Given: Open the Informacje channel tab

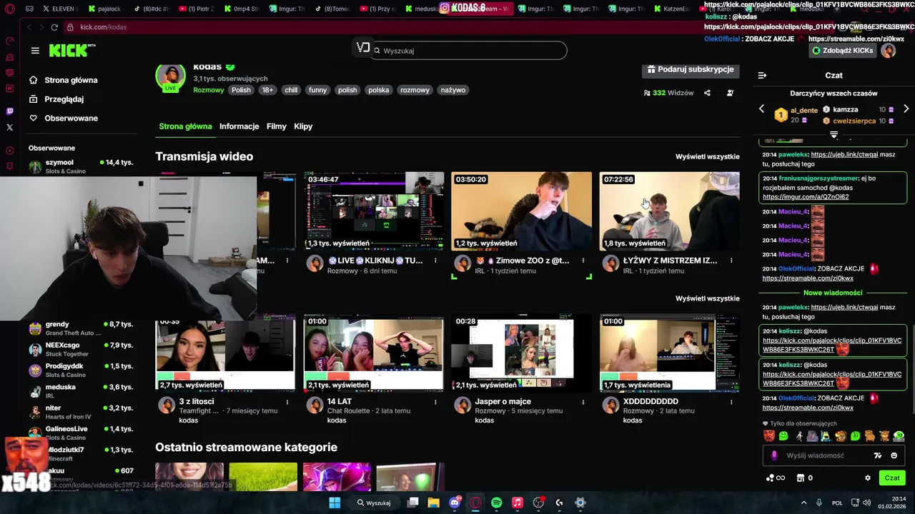Looking at the screenshot, I should (239, 126).
